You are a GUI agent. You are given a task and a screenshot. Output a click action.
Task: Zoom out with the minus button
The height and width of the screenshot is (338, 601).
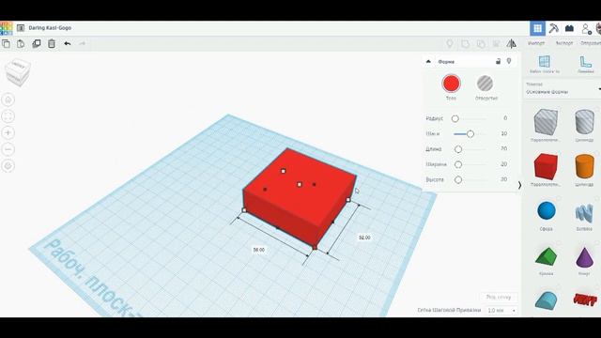coord(8,149)
